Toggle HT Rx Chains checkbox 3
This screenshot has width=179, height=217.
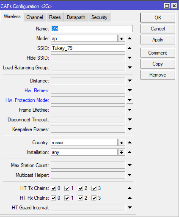coord(94,198)
